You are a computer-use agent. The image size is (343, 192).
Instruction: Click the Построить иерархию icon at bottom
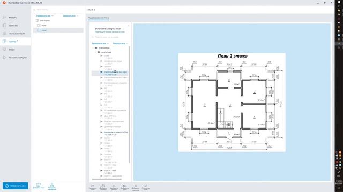[52, 185]
